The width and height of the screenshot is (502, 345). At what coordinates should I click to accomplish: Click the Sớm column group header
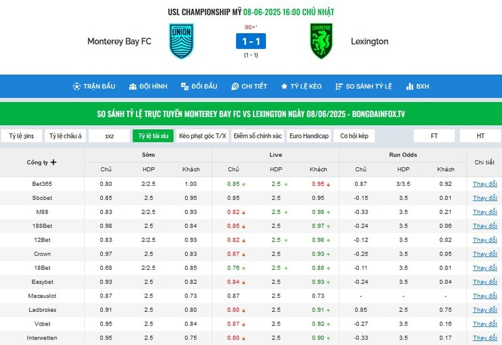(x=148, y=155)
